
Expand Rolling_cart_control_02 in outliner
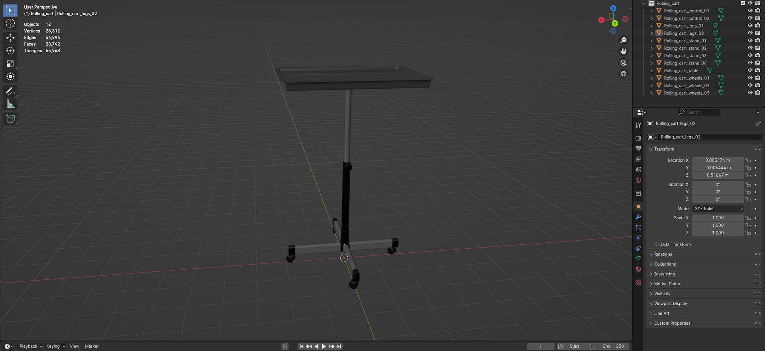pos(651,18)
